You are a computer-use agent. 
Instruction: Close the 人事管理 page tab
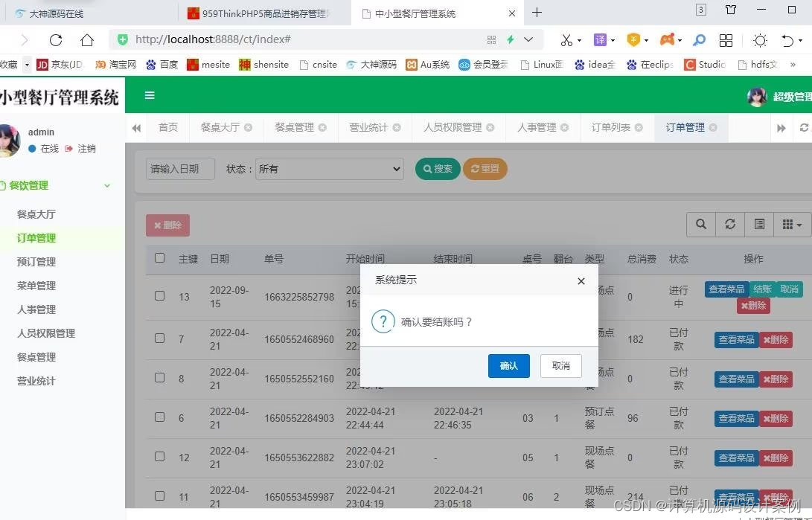pyautogui.click(x=564, y=127)
